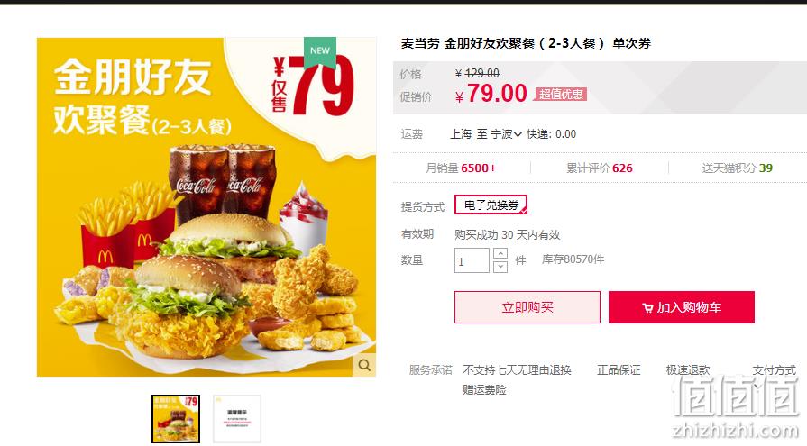Increase quantity with the up arrow
The width and height of the screenshot is (807, 446).
click(x=500, y=253)
